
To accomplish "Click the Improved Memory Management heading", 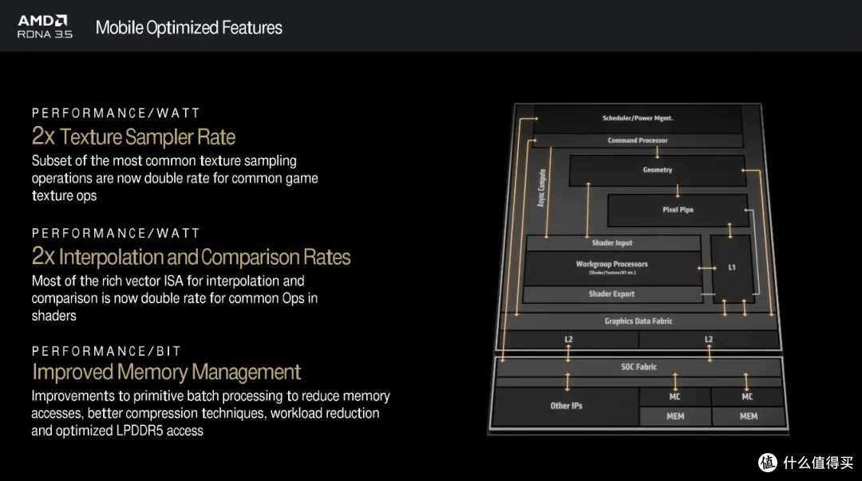I will tap(166, 372).
